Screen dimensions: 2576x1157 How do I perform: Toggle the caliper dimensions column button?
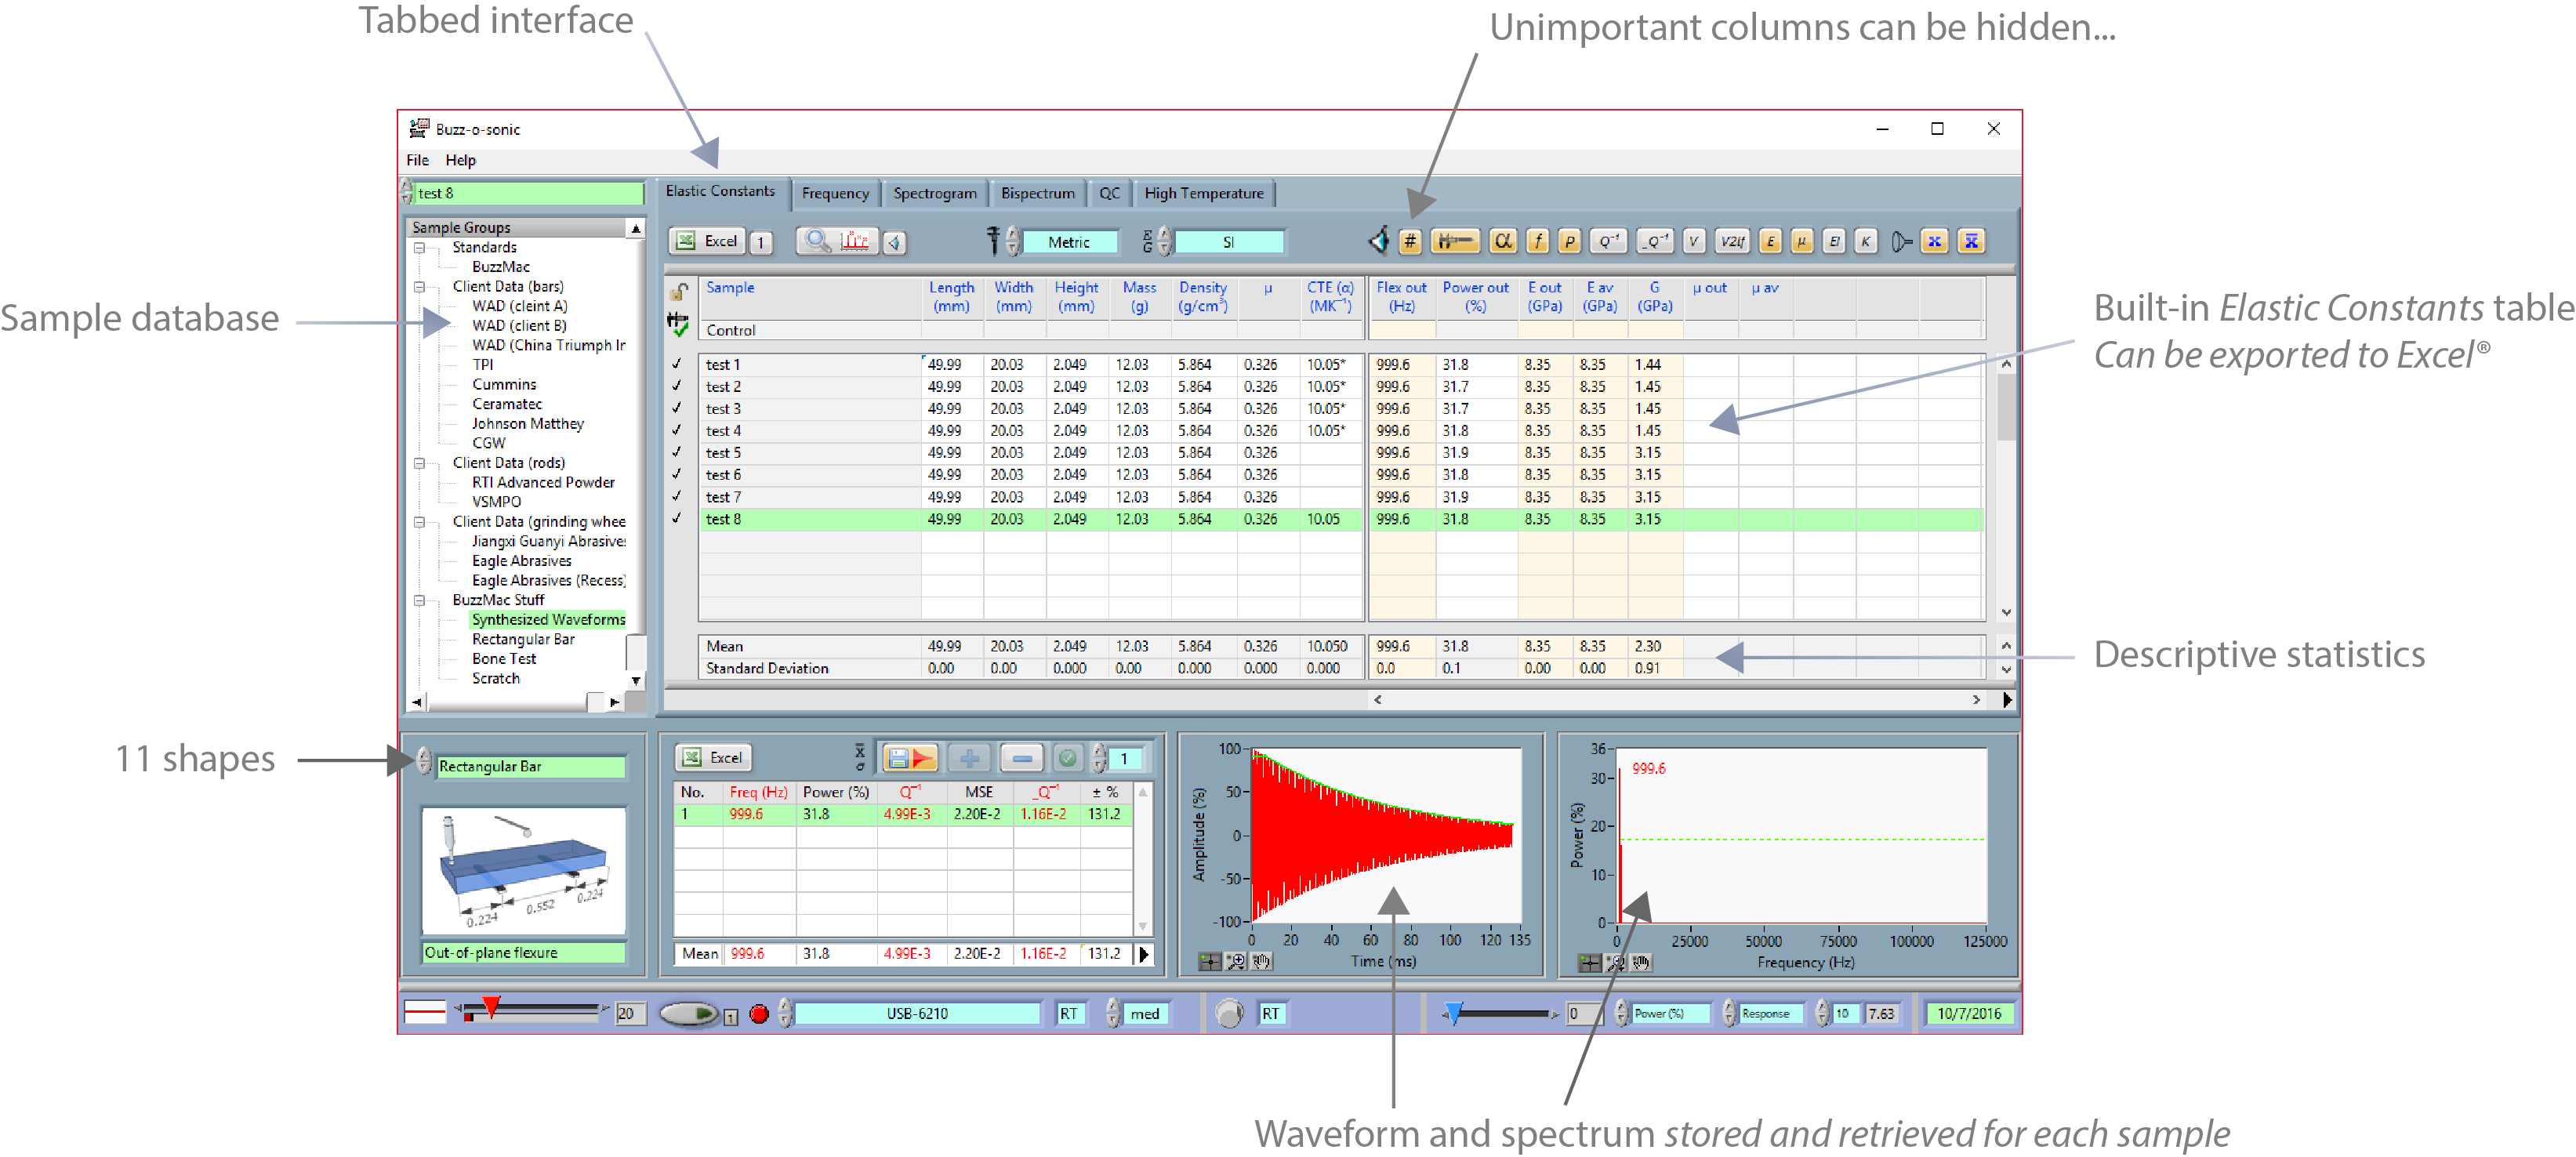(x=1455, y=241)
